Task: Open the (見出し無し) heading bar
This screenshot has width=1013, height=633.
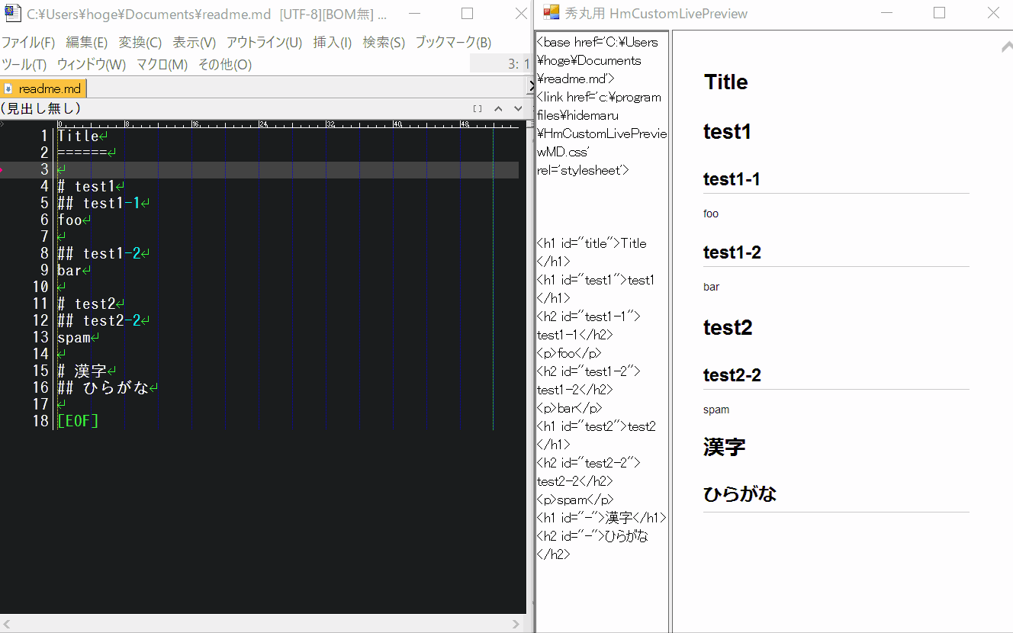Action: 263,108
